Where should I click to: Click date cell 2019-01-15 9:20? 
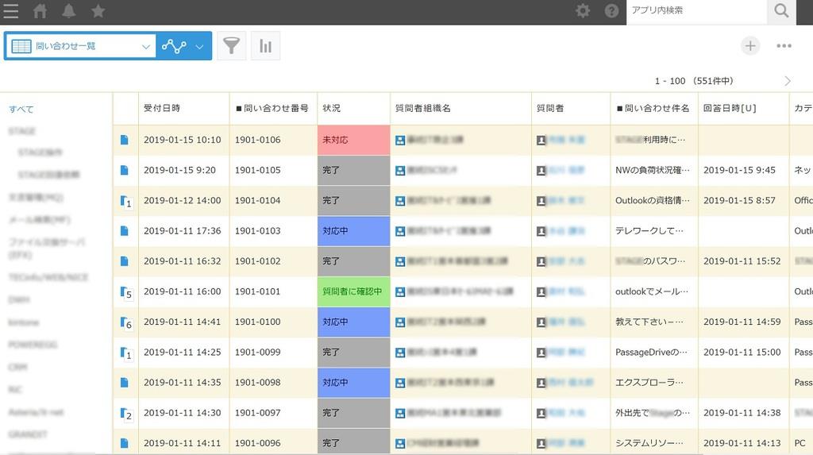click(x=180, y=170)
